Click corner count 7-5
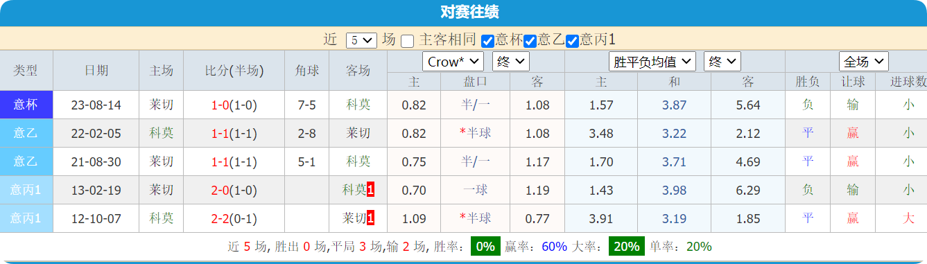Image resolution: width=927 pixels, height=264 pixels. coord(306,105)
